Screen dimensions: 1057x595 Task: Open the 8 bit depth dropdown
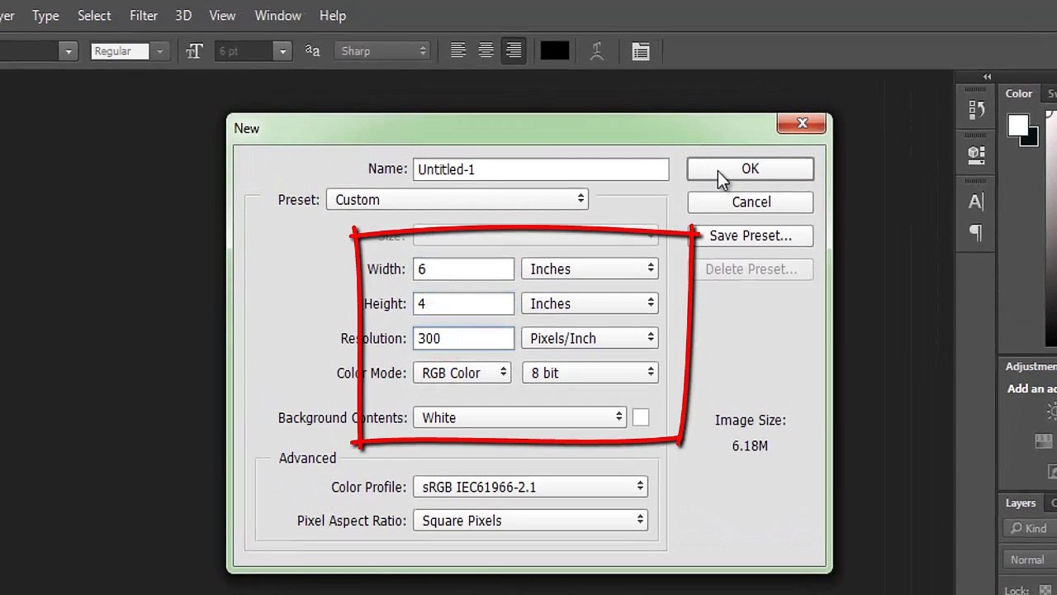click(x=590, y=373)
